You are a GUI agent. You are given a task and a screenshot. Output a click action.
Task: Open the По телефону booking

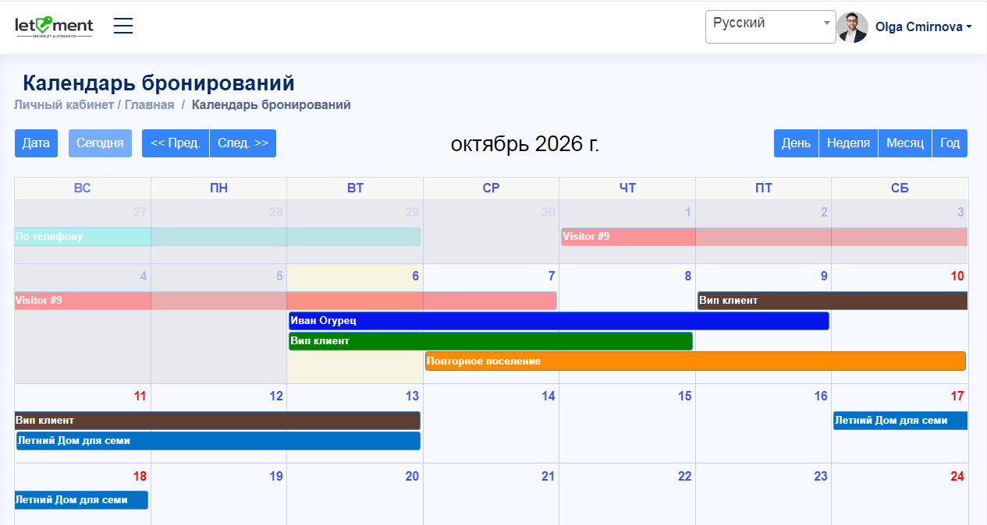[x=217, y=237]
